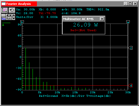Click the green trace A legend

click(3, 25)
